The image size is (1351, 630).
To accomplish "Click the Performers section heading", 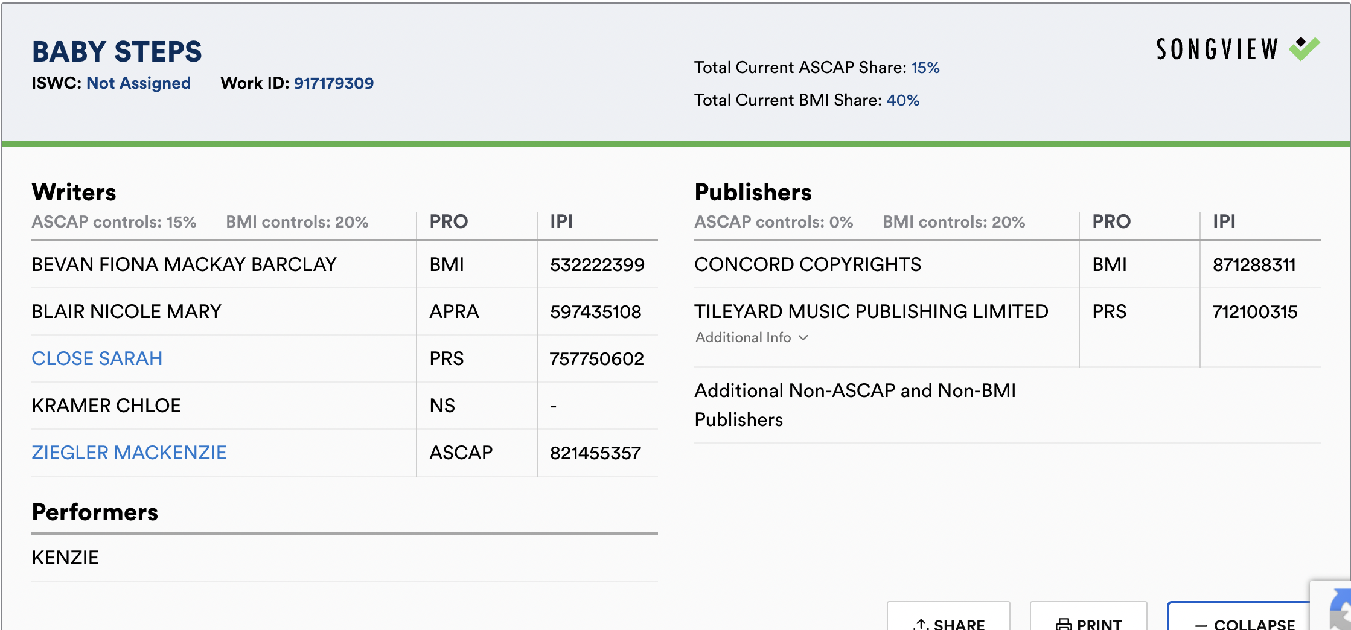I will [95, 512].
